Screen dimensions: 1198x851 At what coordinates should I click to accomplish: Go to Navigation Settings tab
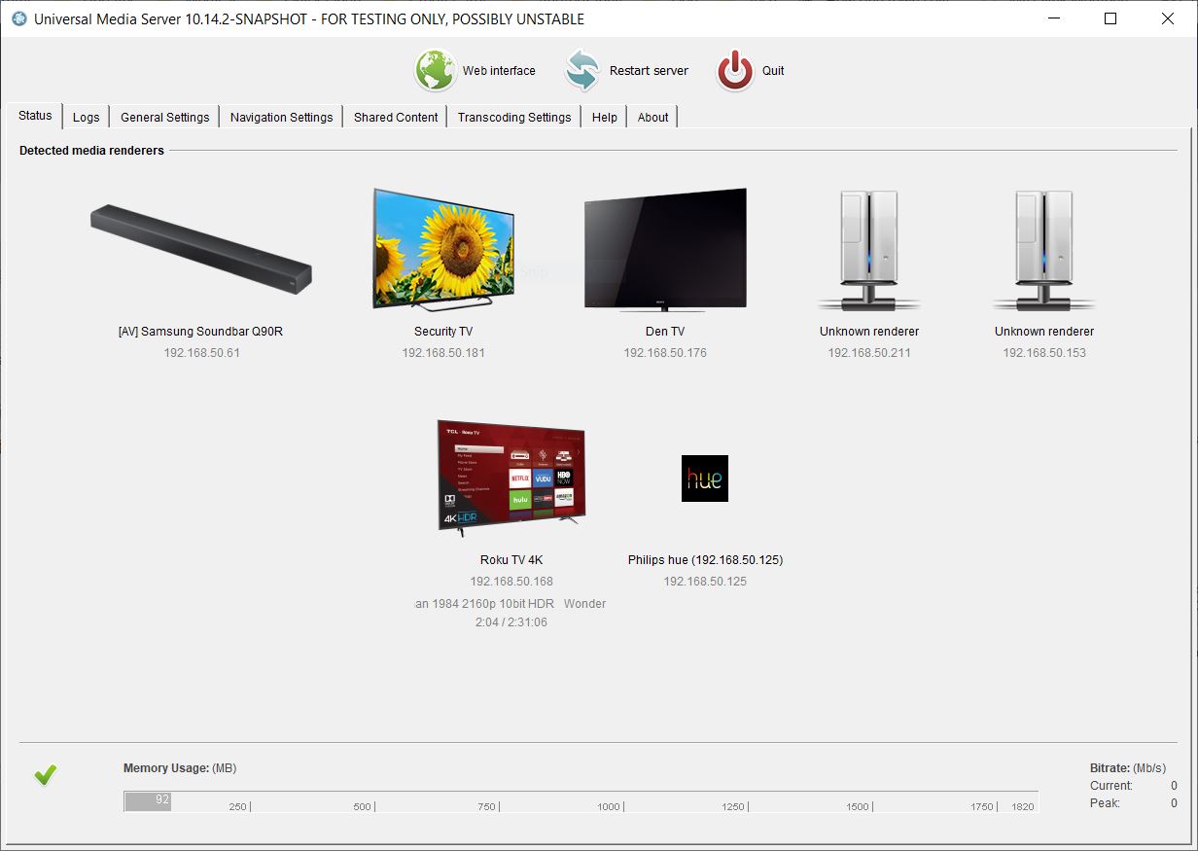[x=281, y=117]
